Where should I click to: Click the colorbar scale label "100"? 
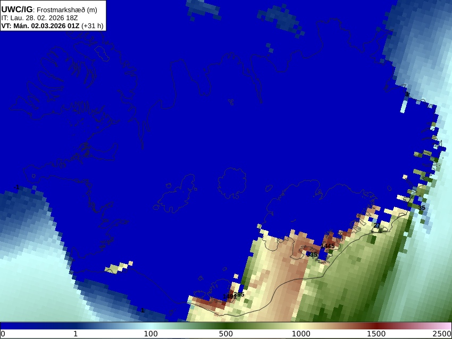point(151,334)
